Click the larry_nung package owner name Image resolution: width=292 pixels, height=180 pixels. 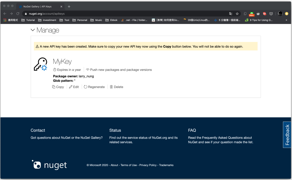tap(86, 76)
